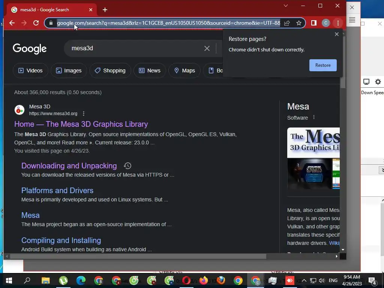Open the Platforms and Drivers link
This screenshot has height=288, width=384.
(57, 190)
